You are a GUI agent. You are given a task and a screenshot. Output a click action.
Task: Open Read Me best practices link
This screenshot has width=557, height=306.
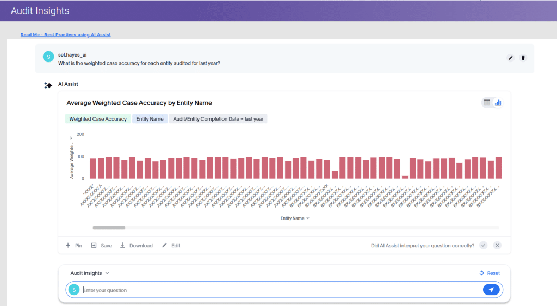pyautogui.click(x=65, y=35)
